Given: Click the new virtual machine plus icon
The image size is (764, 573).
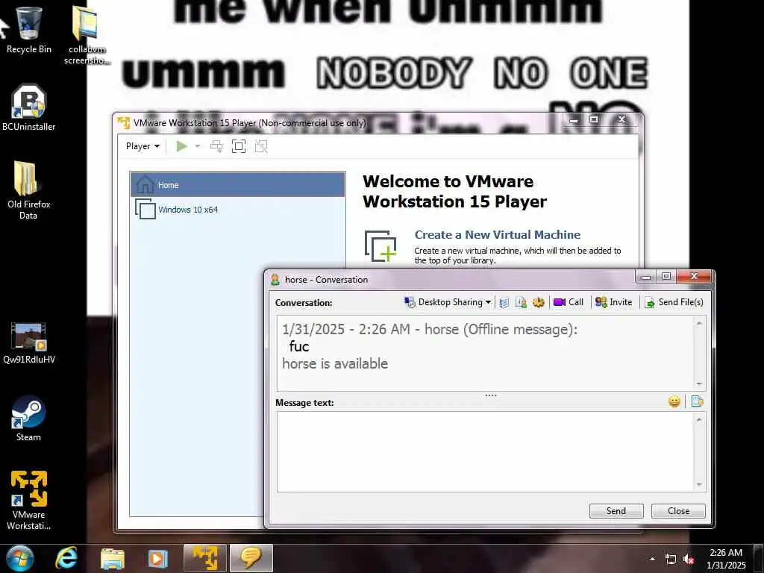Looking at the screenshot, I should [x=381, y=246].
